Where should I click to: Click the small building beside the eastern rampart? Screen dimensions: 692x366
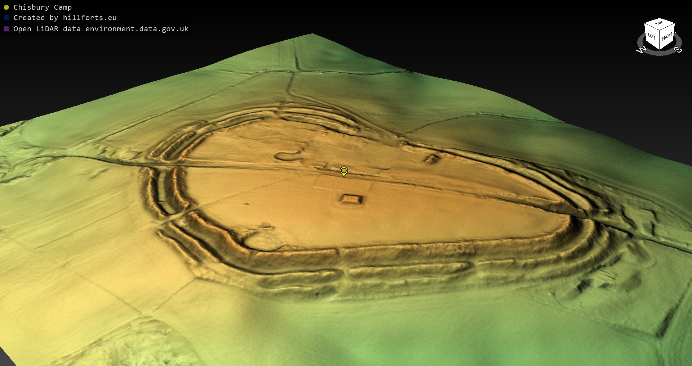tap(432, 159)
